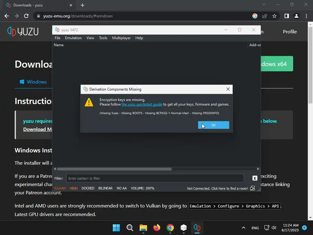This screenshot has width=313, height=235.
Task: Open Chrome three-dot menu
Action: click(x=306, y=16)
